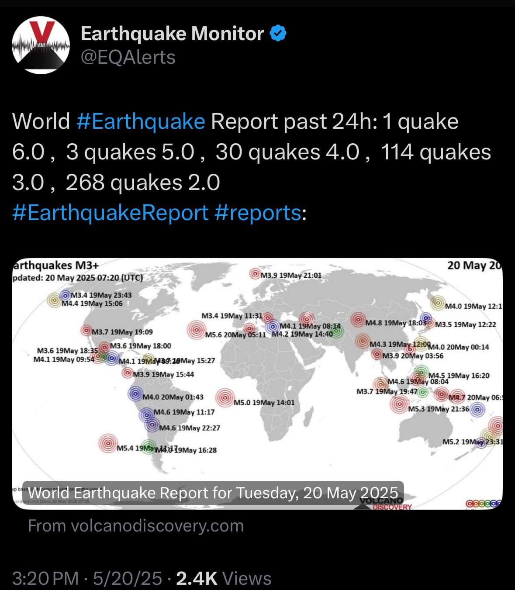Click the 3:20 PM 5/20/25 timestamp
Viewport: 515px width, 590px height.
point(87,578)
